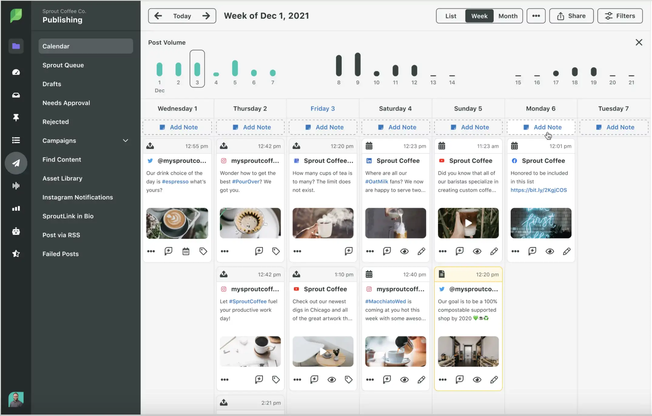Click the tag icon on the Thursday PourOver post
Screen dimensions: 652x416
276,251
